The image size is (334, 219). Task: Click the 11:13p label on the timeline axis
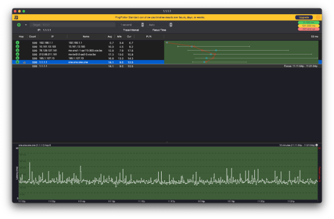point(52,201)
